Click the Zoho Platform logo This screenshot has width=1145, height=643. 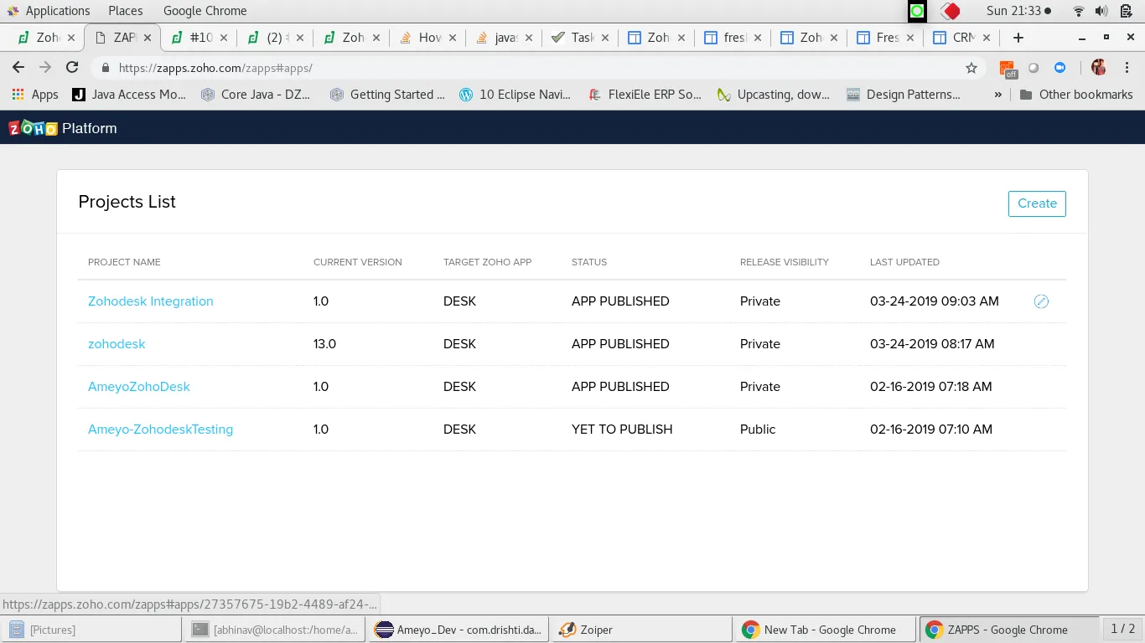click(63, 128)
